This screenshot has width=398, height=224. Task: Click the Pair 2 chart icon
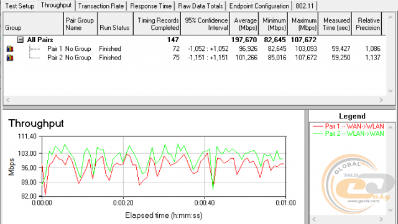pyautogui.click(x=10, y=58)
